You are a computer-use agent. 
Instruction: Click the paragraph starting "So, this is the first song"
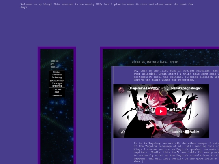[176, 75]
